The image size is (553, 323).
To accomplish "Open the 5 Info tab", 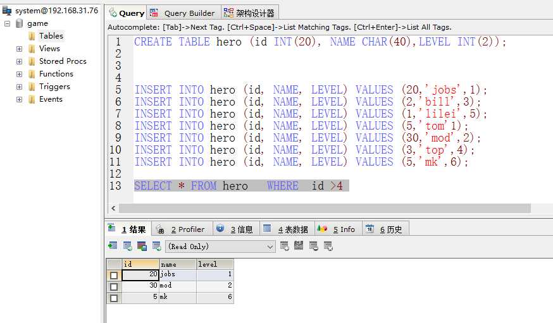I will pyautogui.click(x=339, y=229).
